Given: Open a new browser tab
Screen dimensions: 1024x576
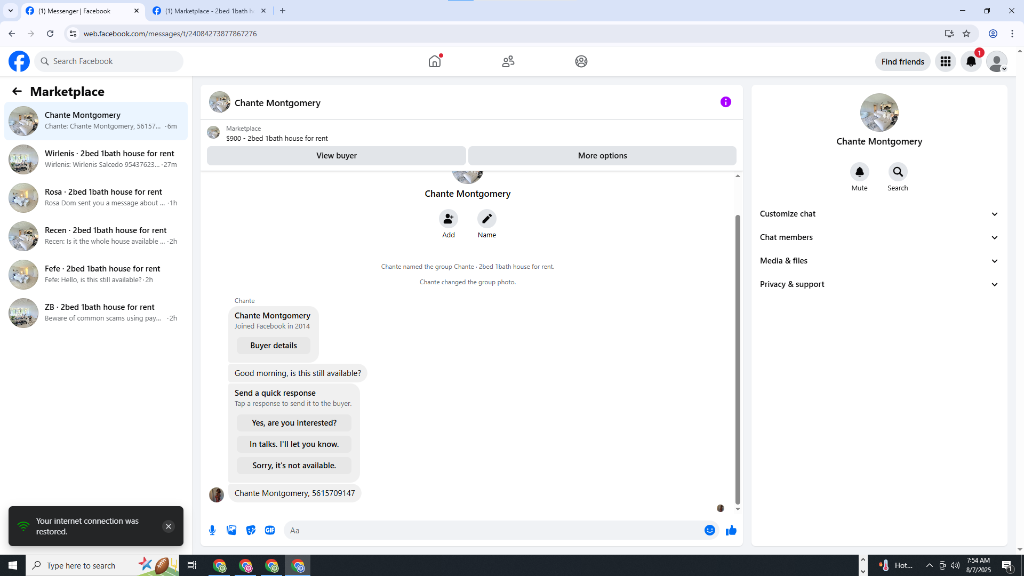Looking at the screenshot, I should [283, 11].
